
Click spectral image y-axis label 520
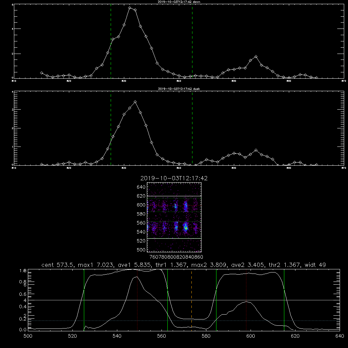tap(141, 241)
